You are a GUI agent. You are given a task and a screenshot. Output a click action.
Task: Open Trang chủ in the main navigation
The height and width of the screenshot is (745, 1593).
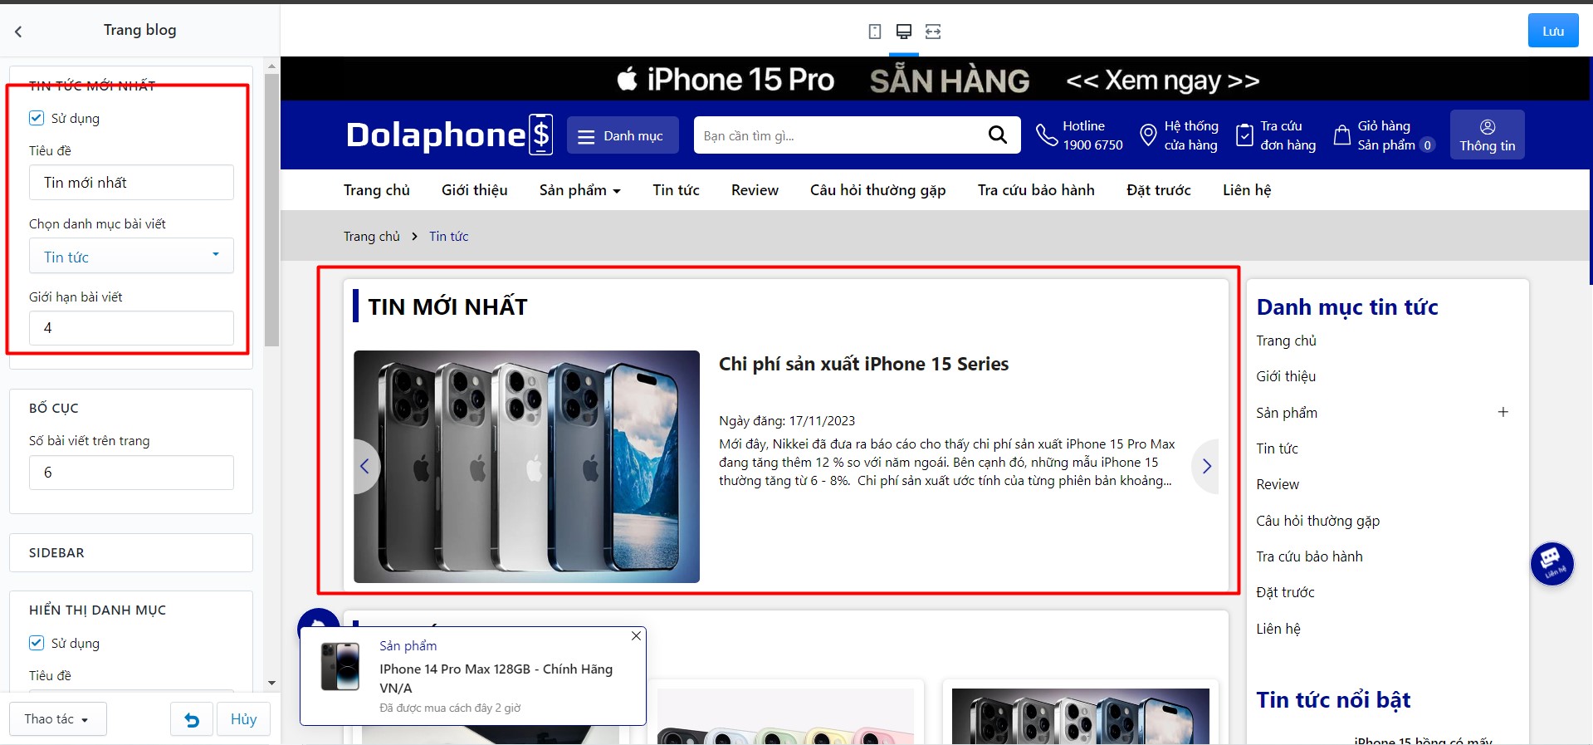pos(377,190)
